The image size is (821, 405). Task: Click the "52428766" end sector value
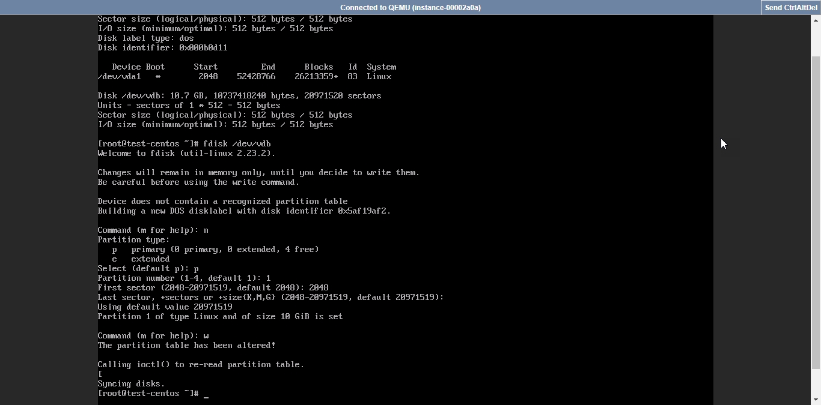pyautogui.click(x=256, y=77)
